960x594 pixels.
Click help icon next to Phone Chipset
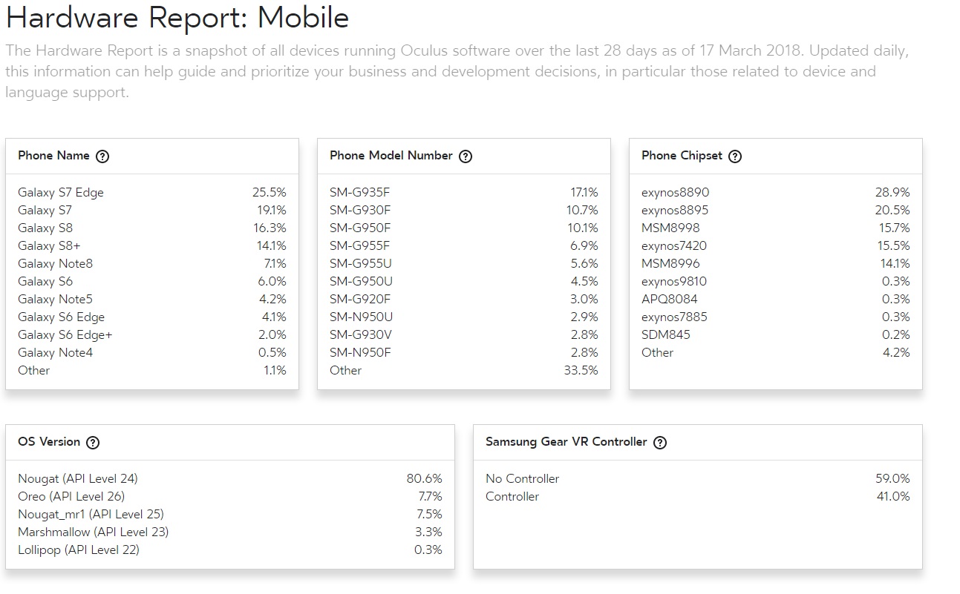pos(735,156)
